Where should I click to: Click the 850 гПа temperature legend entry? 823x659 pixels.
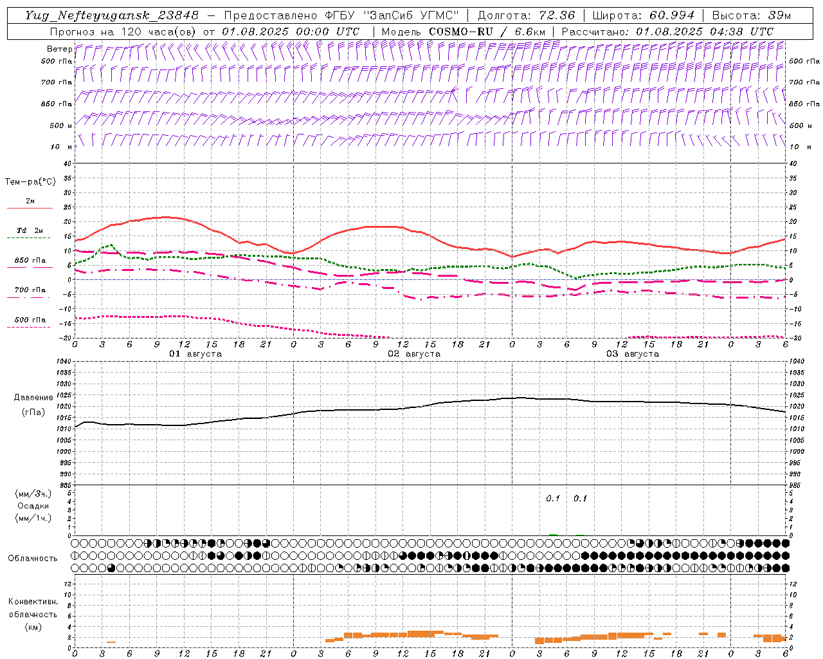[30, 261]
